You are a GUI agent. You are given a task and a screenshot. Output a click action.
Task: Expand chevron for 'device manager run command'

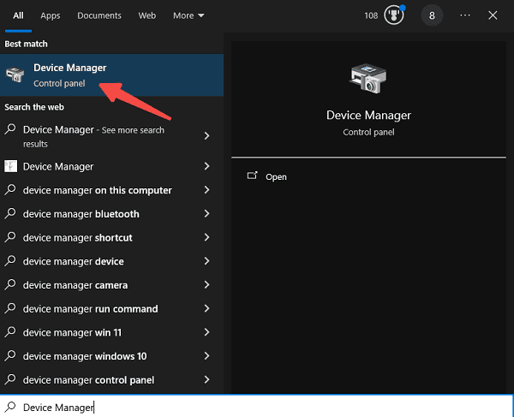[206, 308]
